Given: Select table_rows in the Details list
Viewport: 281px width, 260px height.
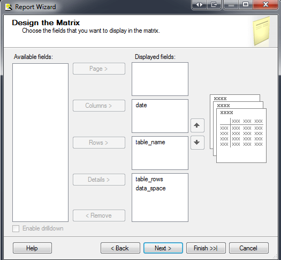Looking at the screenshot, I should tap(149, 179).
